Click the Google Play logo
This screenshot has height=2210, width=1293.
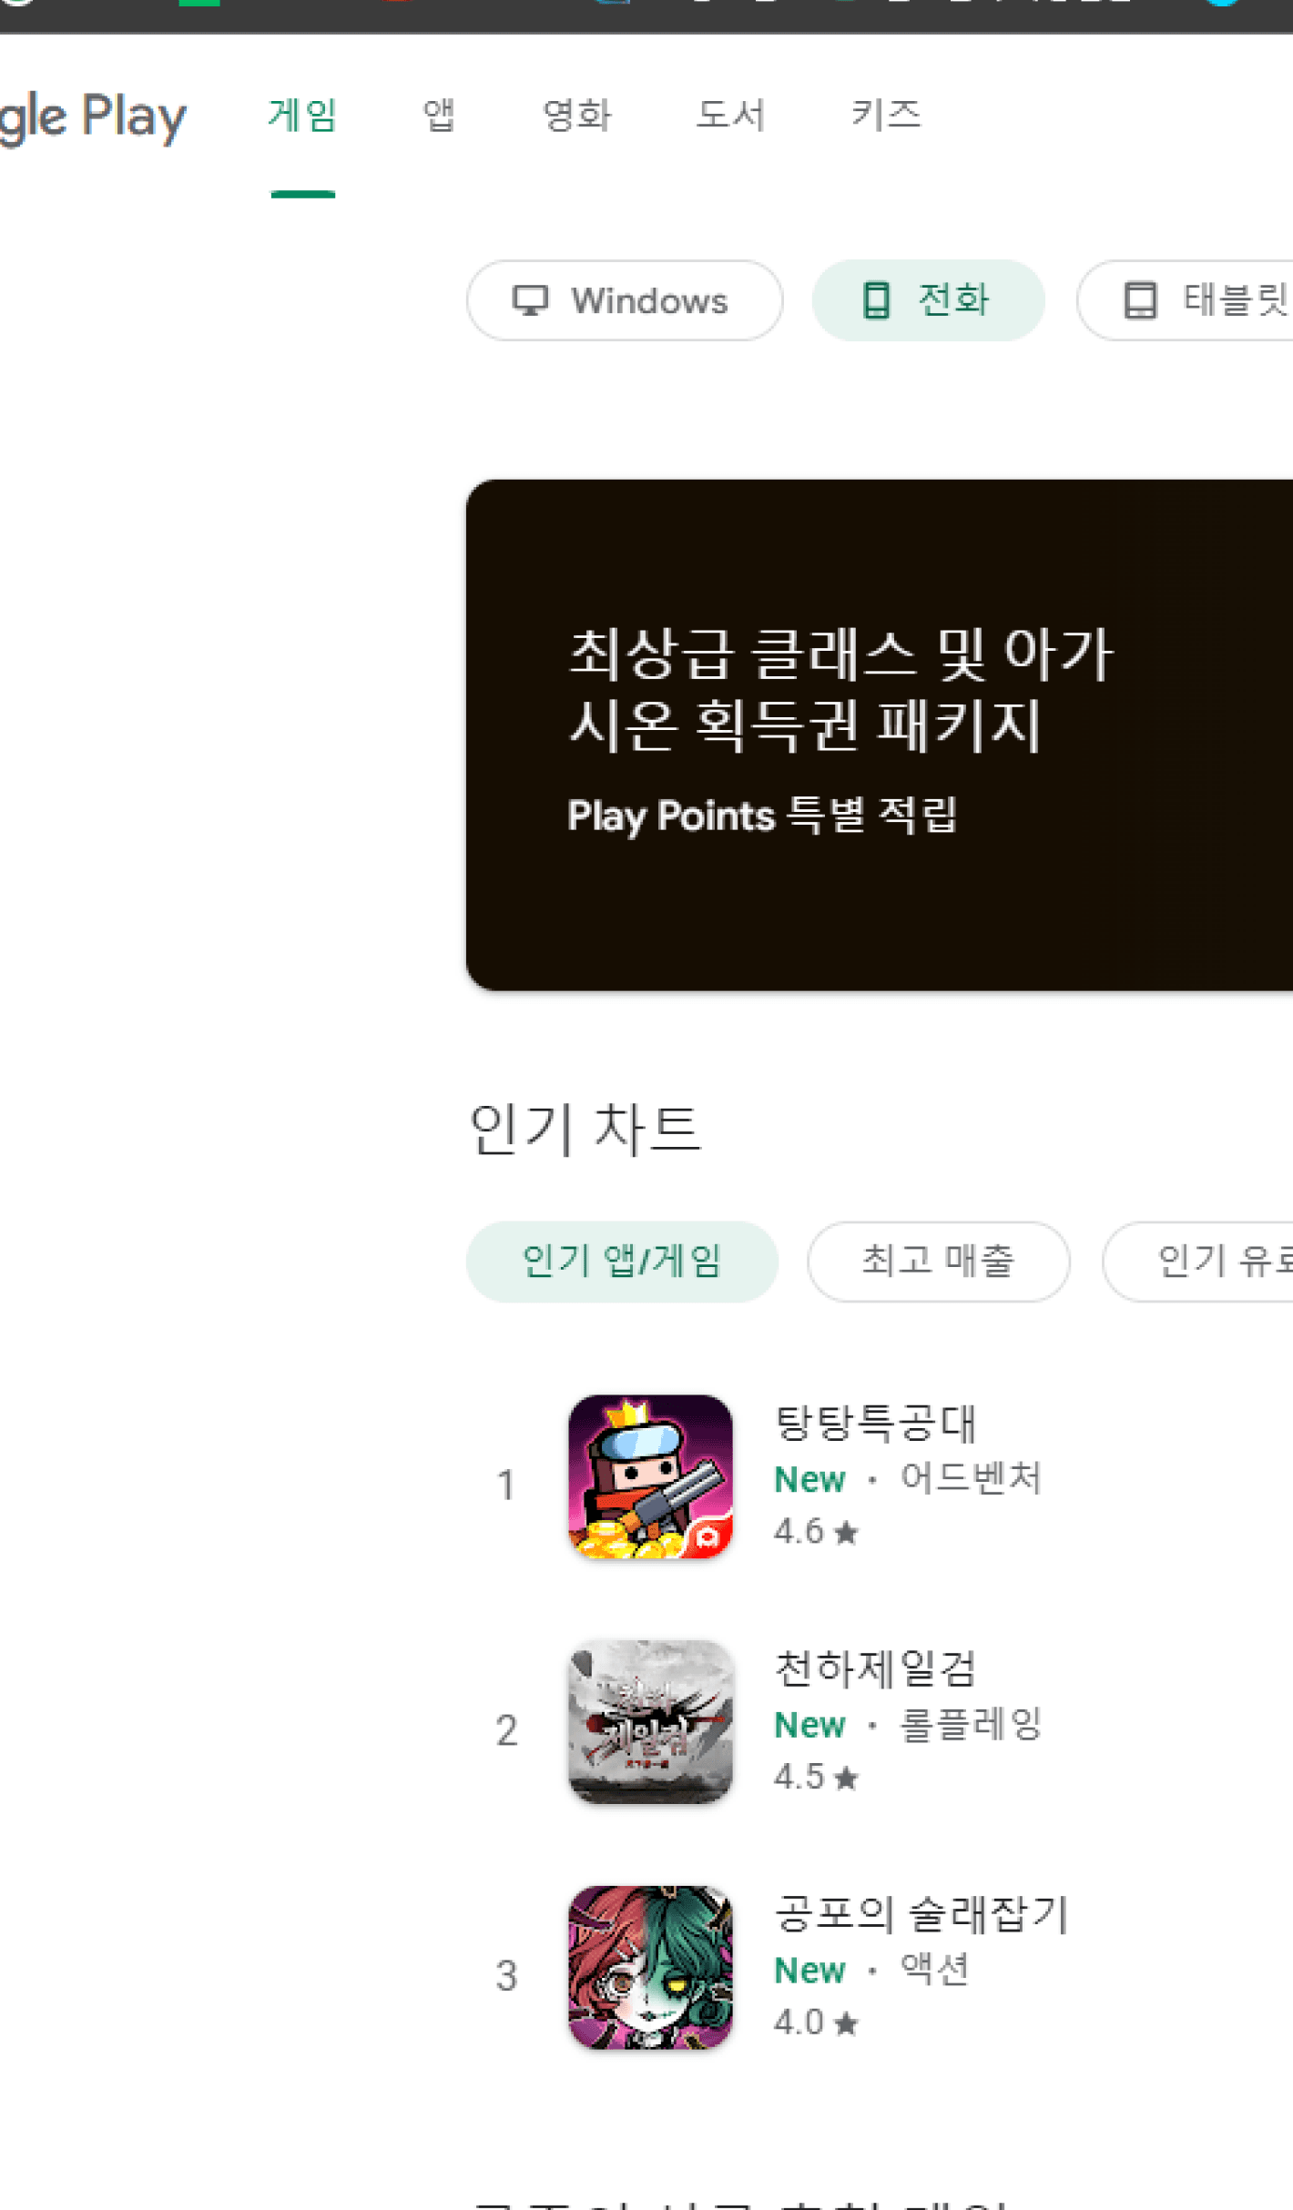coord(92,117)
